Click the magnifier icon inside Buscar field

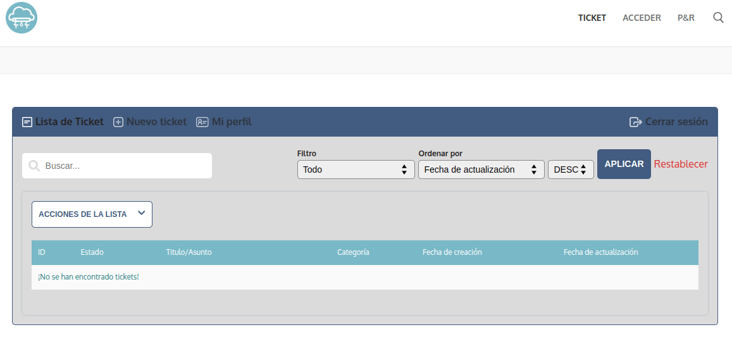pyautogui.click(x=34, y=166)
